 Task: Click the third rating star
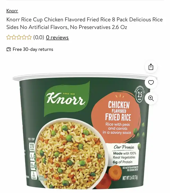[x=19, y=37]
